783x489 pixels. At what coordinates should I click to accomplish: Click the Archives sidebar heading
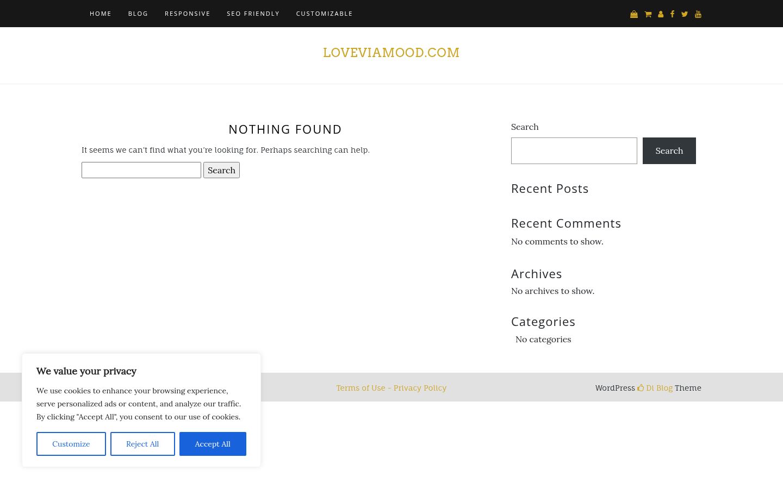537,274
